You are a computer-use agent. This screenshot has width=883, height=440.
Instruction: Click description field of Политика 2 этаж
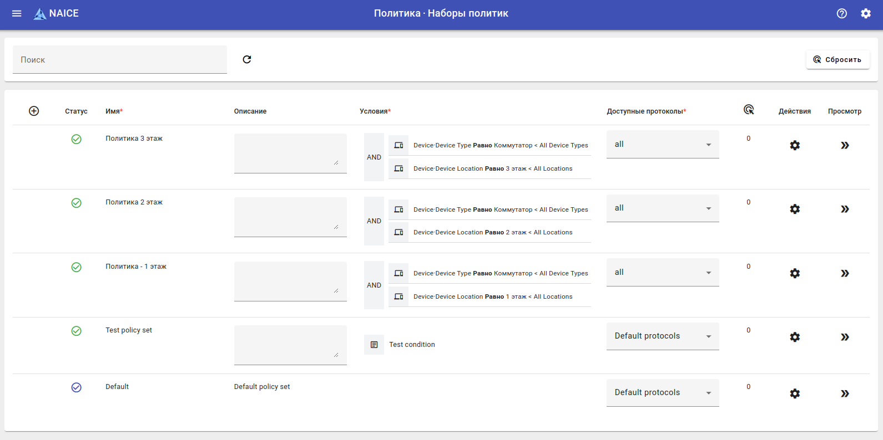[x=290, y=217]
